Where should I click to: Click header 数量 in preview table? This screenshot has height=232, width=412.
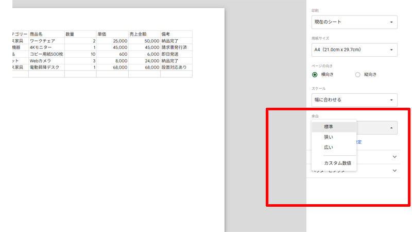click(x=80, y=34)
